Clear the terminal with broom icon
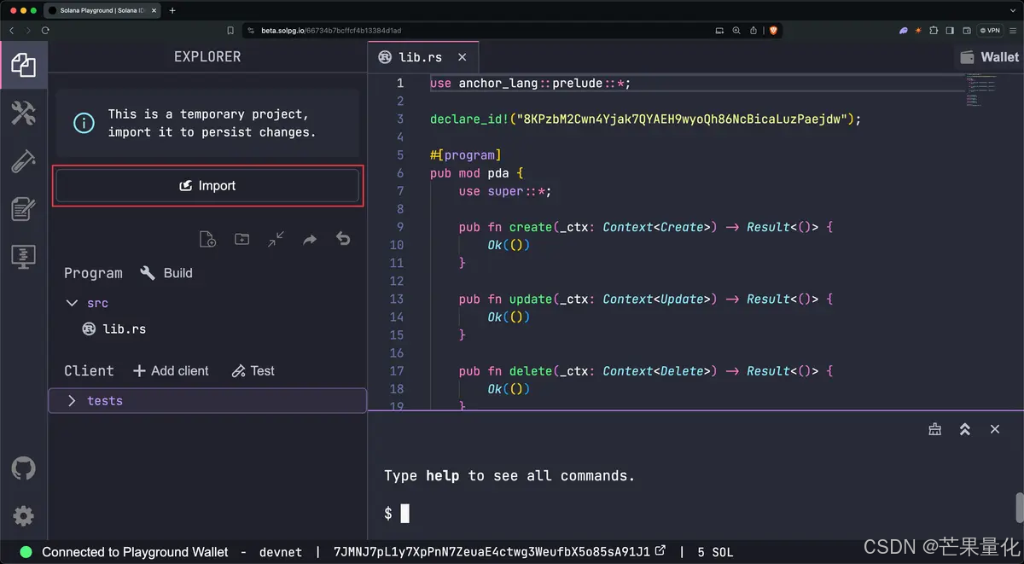 pyautogui.click(x=934, y=429)
